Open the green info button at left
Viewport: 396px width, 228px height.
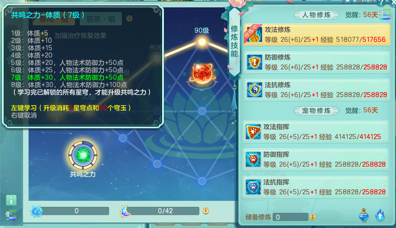pyautogui.click(x=12, y=200)
